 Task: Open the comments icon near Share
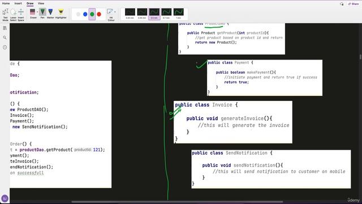tap(342, 4)
